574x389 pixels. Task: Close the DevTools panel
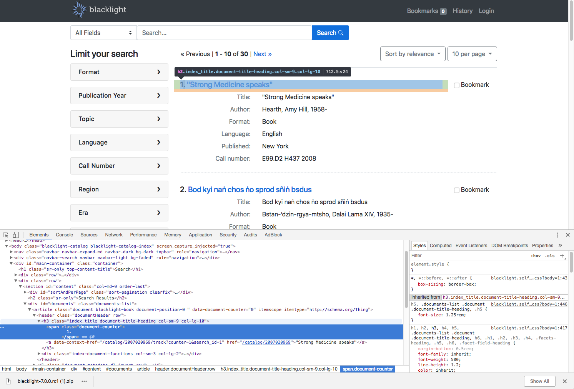pos(568,235)
